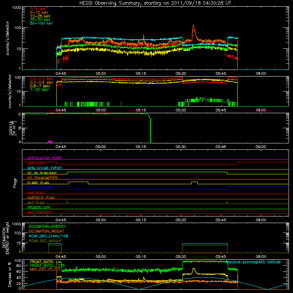293x293 pixels.
Task: Click the B level tick on GOES plot
Action: coord(20,128)
